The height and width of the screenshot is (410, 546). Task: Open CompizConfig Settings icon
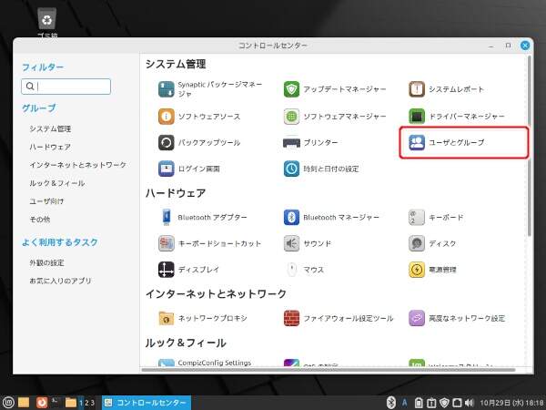(167, 363)
